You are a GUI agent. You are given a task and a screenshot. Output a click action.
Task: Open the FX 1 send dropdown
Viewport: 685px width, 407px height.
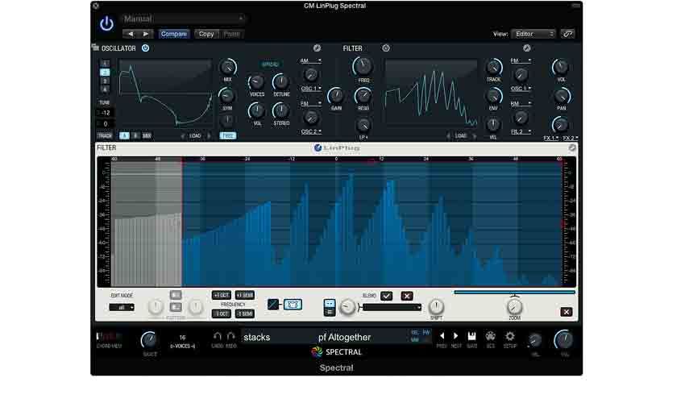coord(551,138)
